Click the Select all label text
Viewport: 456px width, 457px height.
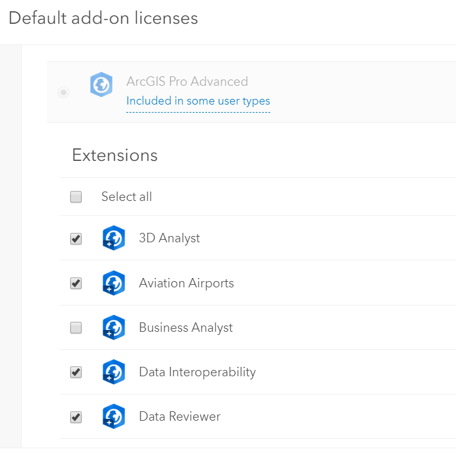click(x=126, y=197)
